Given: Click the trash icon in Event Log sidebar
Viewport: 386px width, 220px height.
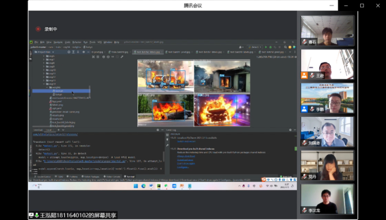Looking at the screenshot, I should (x=167, y=139).
